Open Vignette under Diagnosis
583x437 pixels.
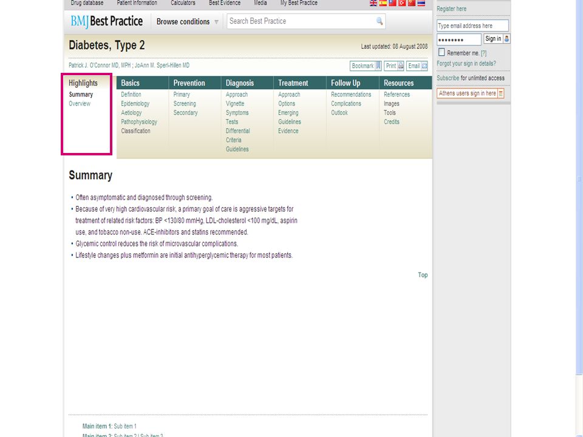click(235, 104)
